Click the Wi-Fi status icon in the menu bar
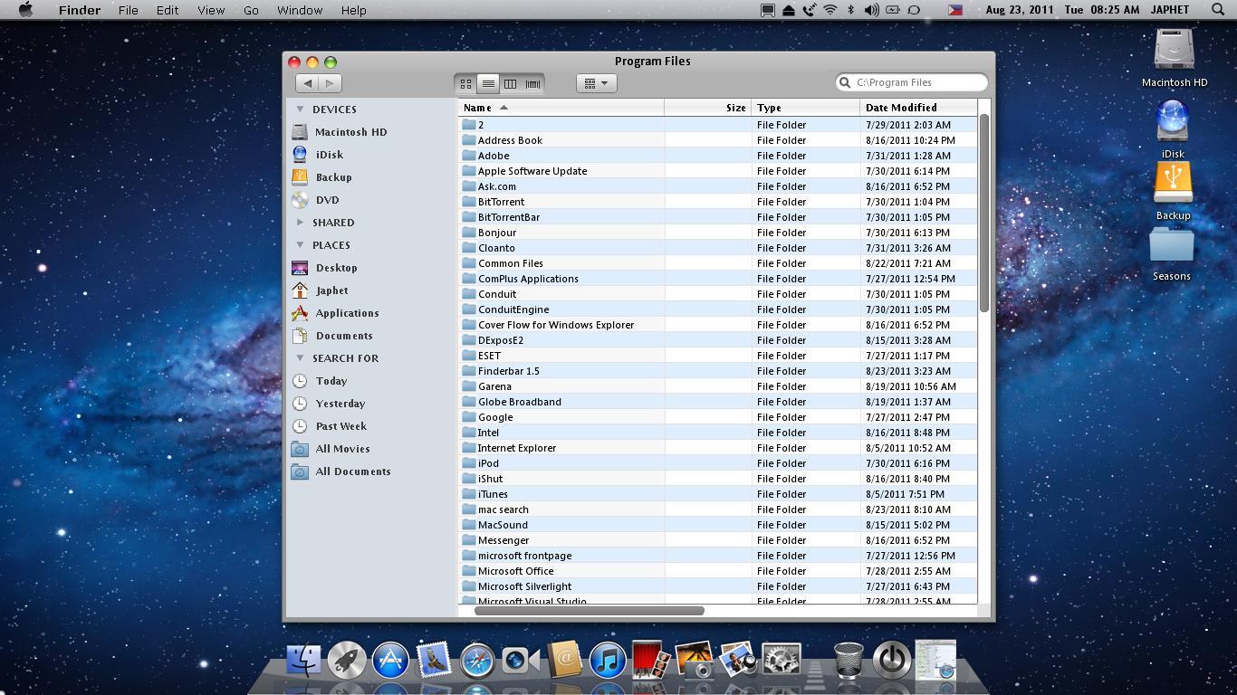This screenshot has height=695, width=1237. point(829,10)
